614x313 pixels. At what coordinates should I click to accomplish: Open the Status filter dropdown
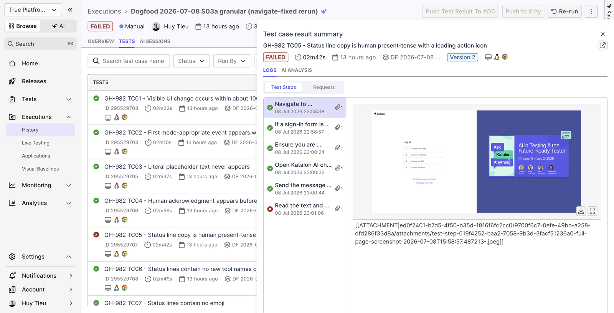[191, 61]
